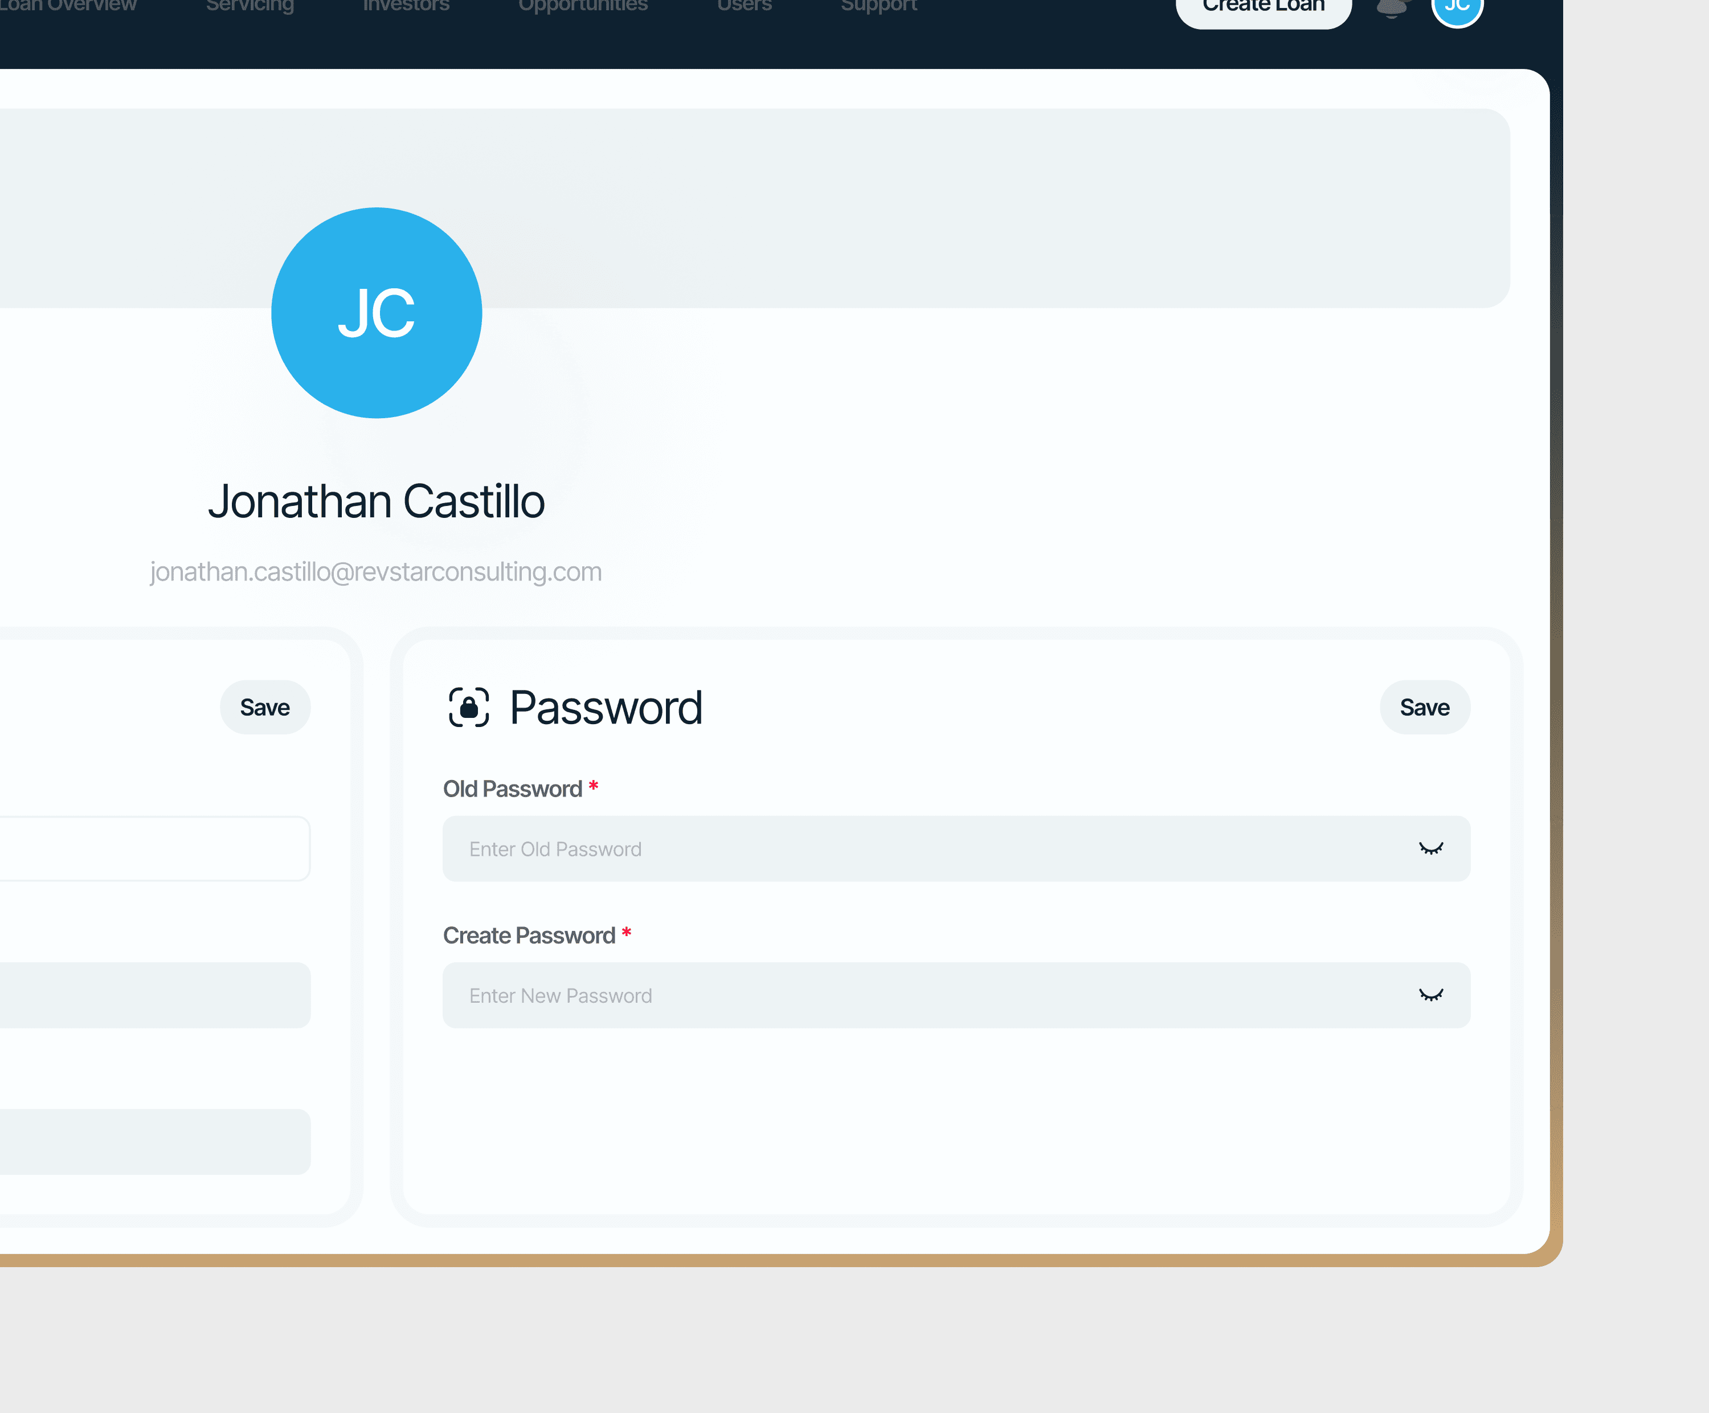Image resolution: width=1709 pixels, height=1413 pixels.
Task: Focus the Enter Old Password field
Action: [x=895, y=849]
